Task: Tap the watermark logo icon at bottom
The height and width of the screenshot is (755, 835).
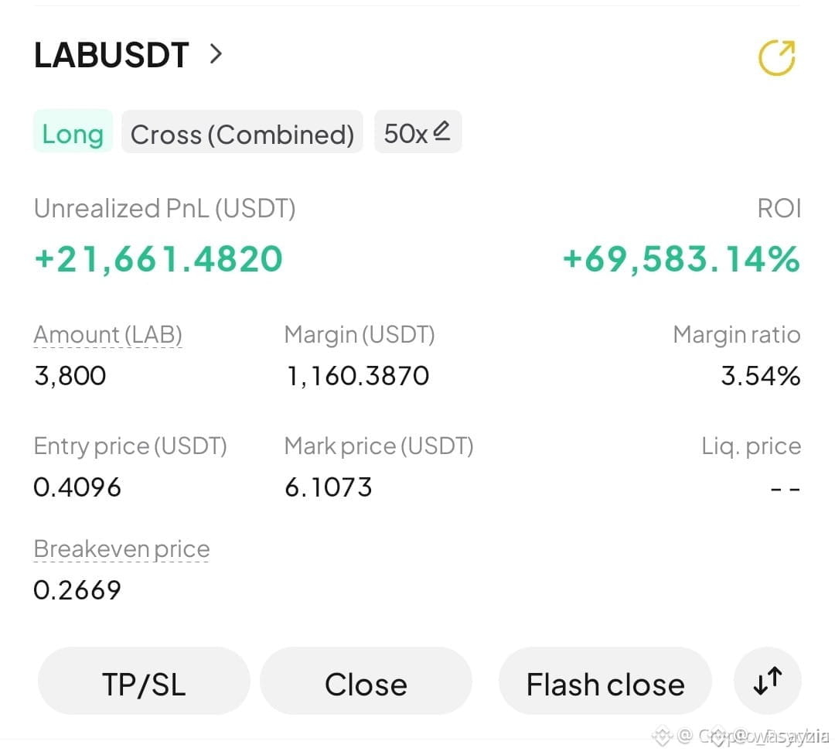Action: pos(663,736)
